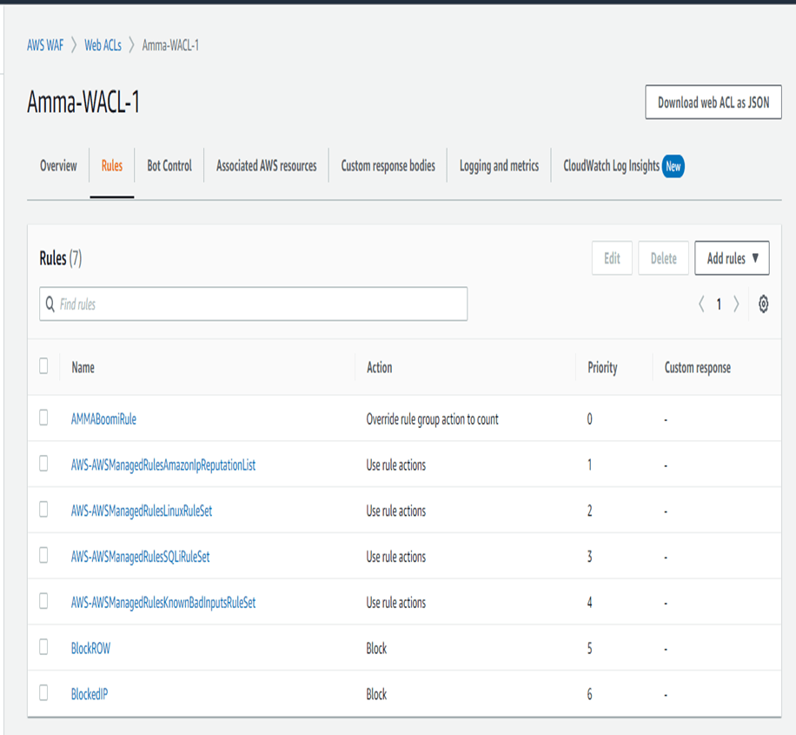The height and width of the screenshot is (735, 796).
Task: Navigate to Web ACLs in the breadcrumb
Action: coord(103,45)
